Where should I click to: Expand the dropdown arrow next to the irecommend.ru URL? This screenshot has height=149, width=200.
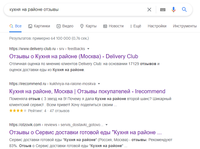[x=99, y=84]
